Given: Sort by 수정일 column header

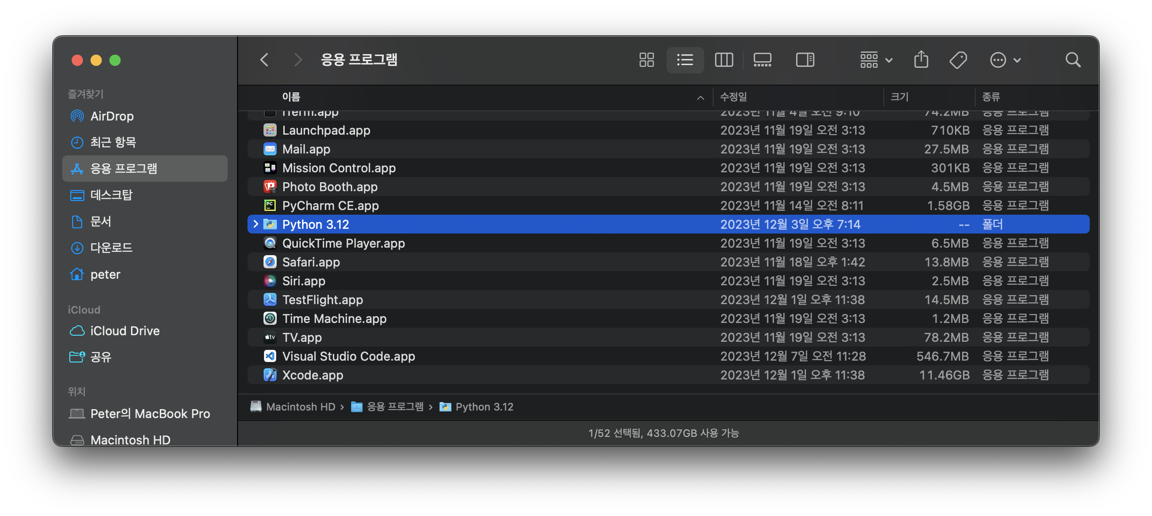Looking at the screenshot, I should coord(733,97).
